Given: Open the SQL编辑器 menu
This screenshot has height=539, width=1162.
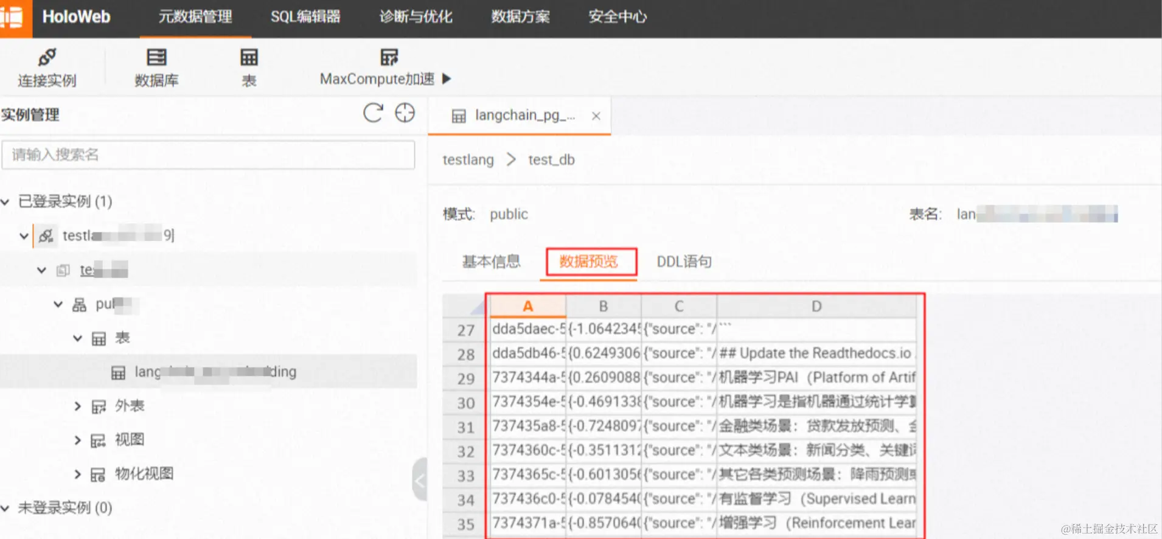Looking at the screenshot, I should tap(305, 17).
